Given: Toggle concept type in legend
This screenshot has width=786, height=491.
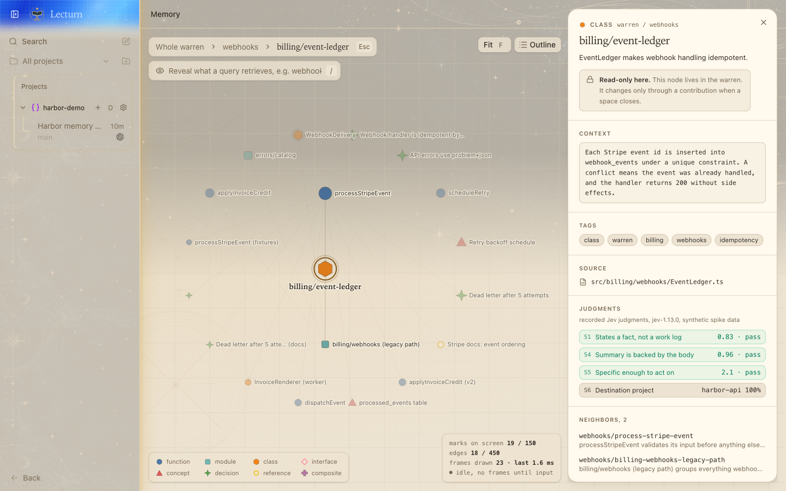Looking at the screenshot, I should [173, 473].
